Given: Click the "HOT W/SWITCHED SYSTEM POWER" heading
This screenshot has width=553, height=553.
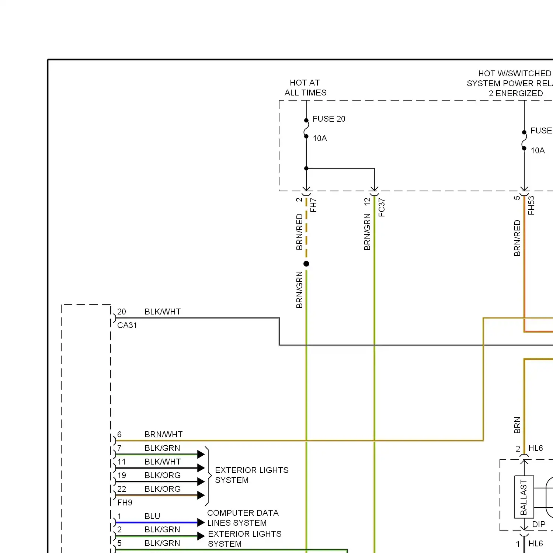Looking at the screenshot, I should 510,79.
